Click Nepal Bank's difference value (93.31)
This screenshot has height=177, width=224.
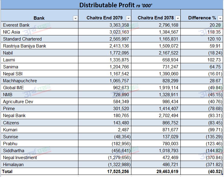tap(215, 116)
